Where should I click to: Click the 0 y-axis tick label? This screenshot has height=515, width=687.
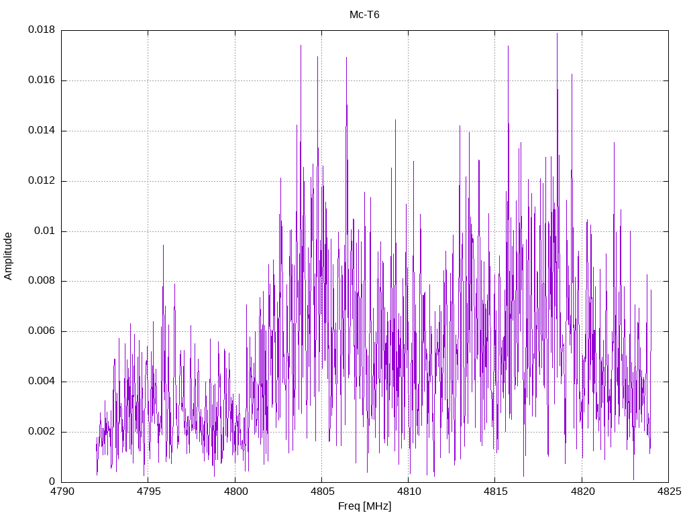coord(52,481)
